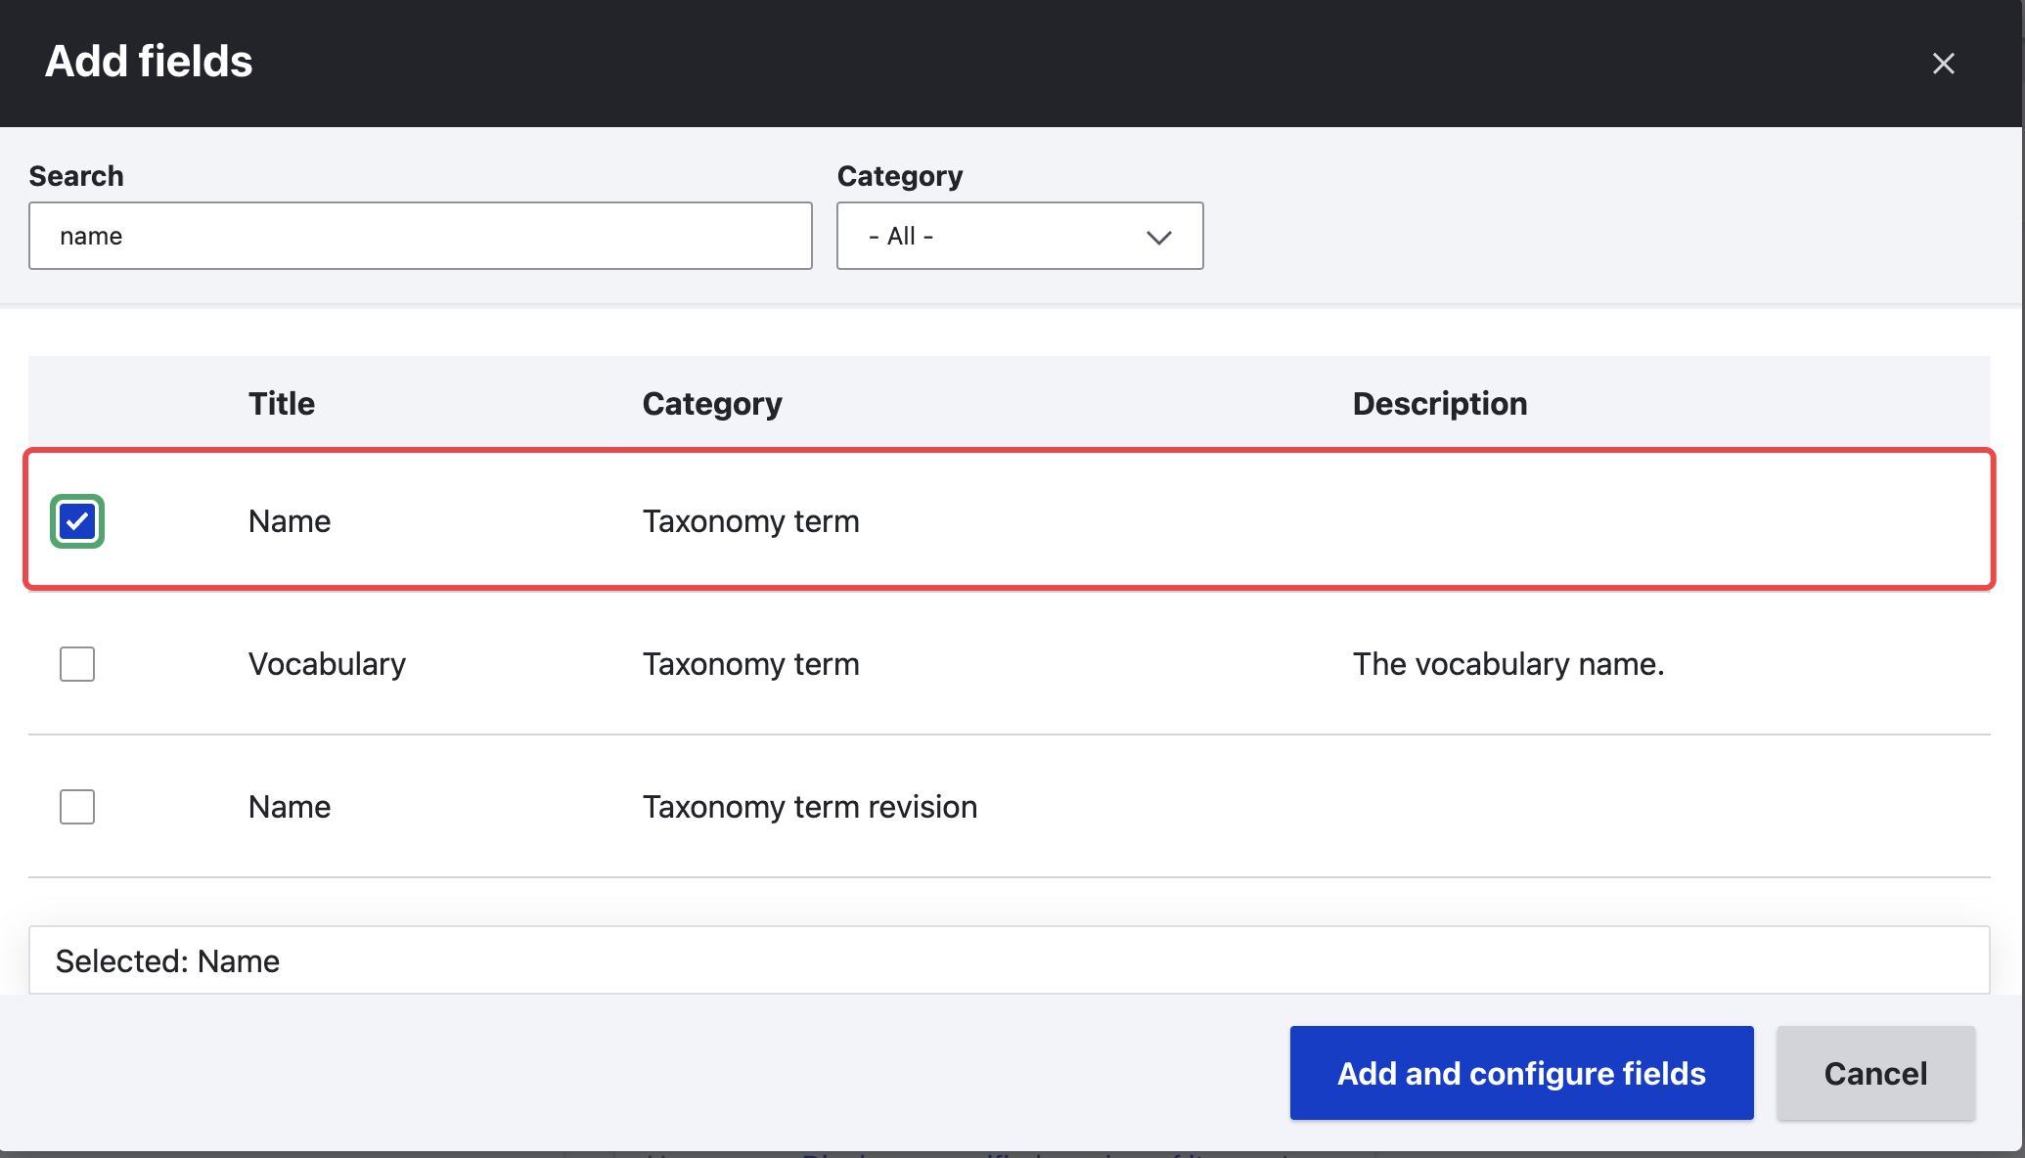Click the vocabulary name description text
This screenshot has width=2025, height=1158.
click(x=1507, y=664)
